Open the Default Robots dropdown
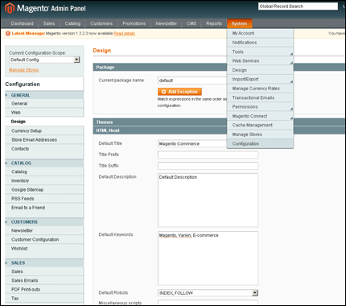The width and height of the screenshot is (346, 306). tap(208, 293)
